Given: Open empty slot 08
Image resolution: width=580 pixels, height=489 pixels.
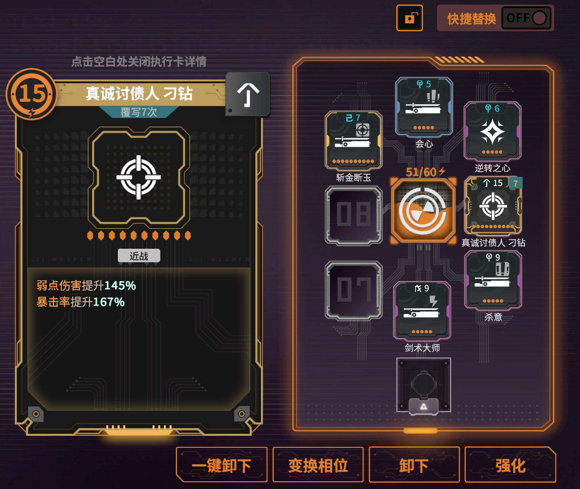Looking at the screenshot, I should coord(354,215).
